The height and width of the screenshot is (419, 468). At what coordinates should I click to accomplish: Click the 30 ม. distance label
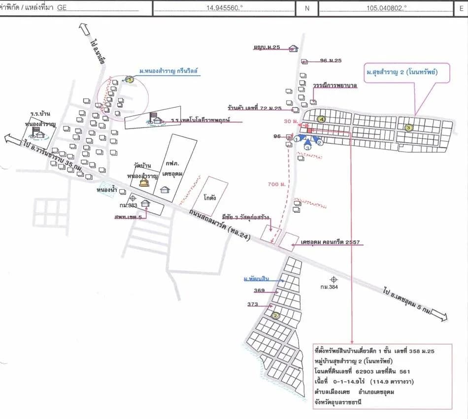point(291,121)
